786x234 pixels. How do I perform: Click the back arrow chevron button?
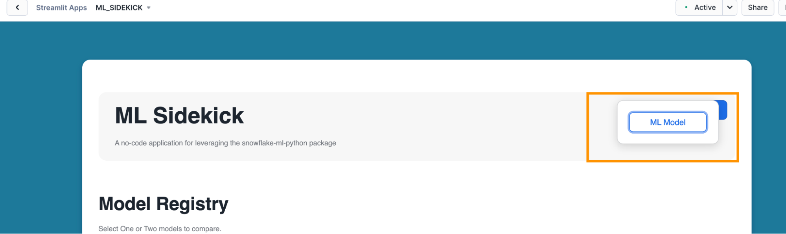[x=17, y=7]
